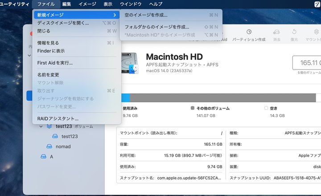The width and height of the screenshot is (321, 196).
Task: Click the マウント toolbar icon
Action: (316, 32)
